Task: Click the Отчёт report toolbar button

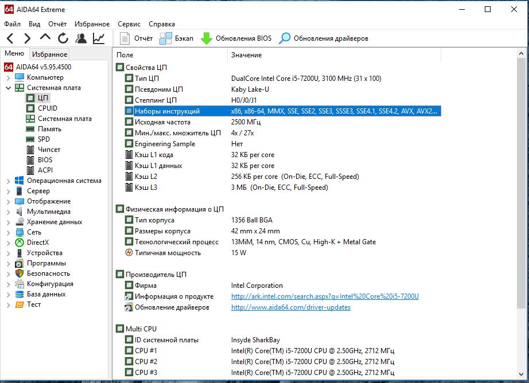Action: (137, 38)
